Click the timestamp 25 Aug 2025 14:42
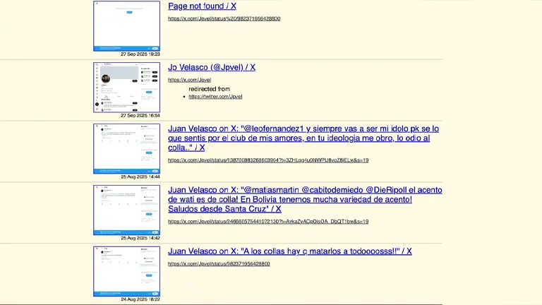This screenshot has height=305, width=542. click(140, 238)
